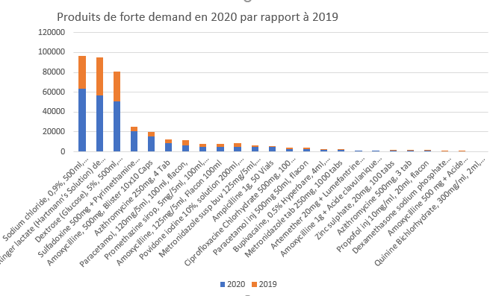Image resolution: width=493 pixels, height=296 pixels.
Task: Click the 2019 legend label
Action: pyautogui.click(x=268, y=284)
